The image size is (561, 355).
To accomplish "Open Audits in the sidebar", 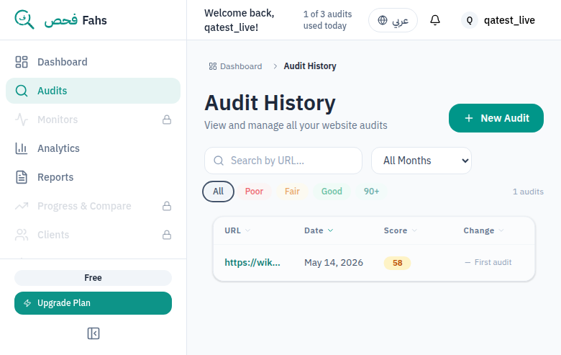I will pos(93,91).
